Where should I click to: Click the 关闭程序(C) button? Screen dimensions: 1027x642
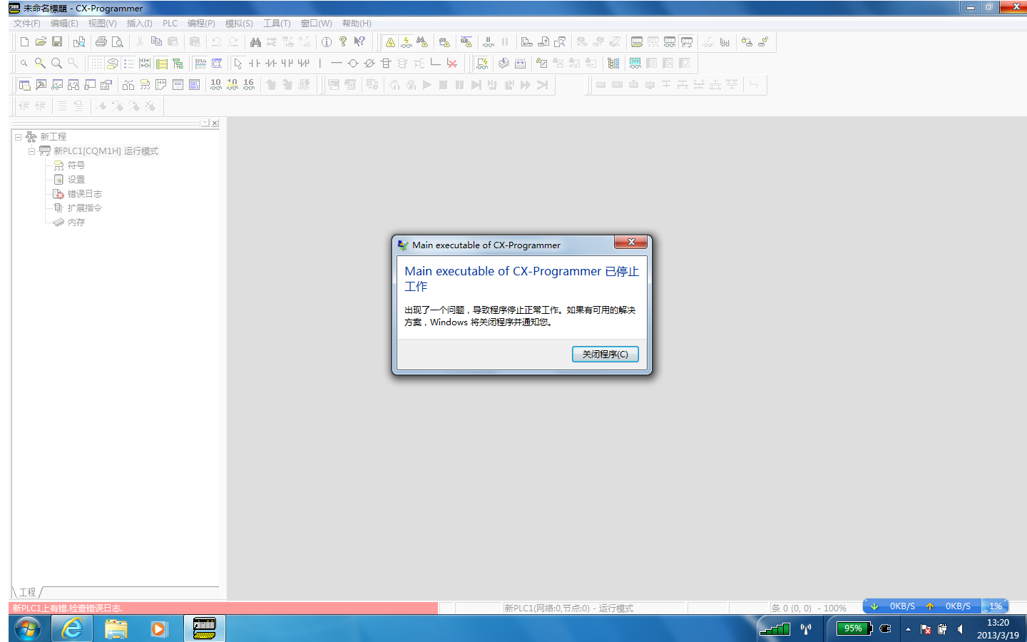605,355
